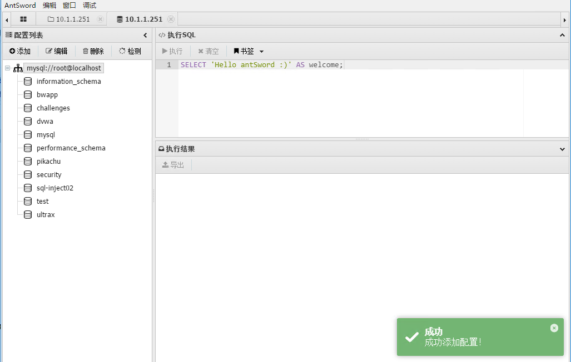
Task: Click 编辑 in the configuration toolbar
Action: point(57,51)
